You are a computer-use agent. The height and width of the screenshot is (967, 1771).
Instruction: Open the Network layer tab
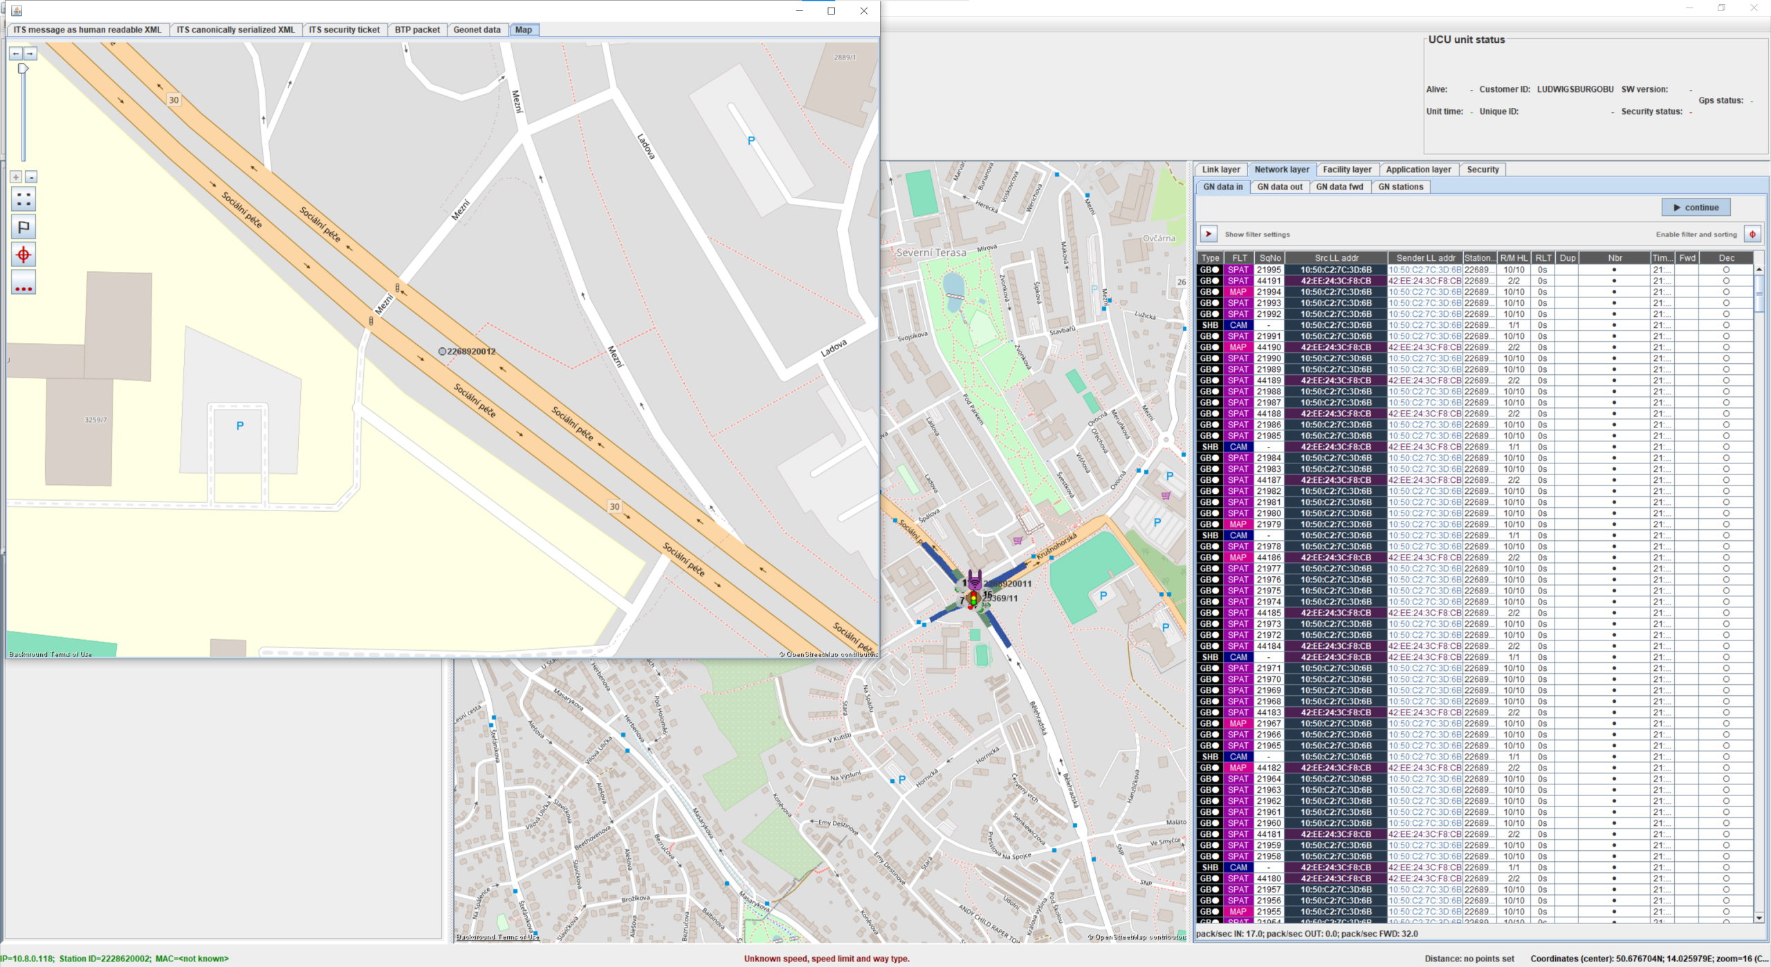(1281, 169)
